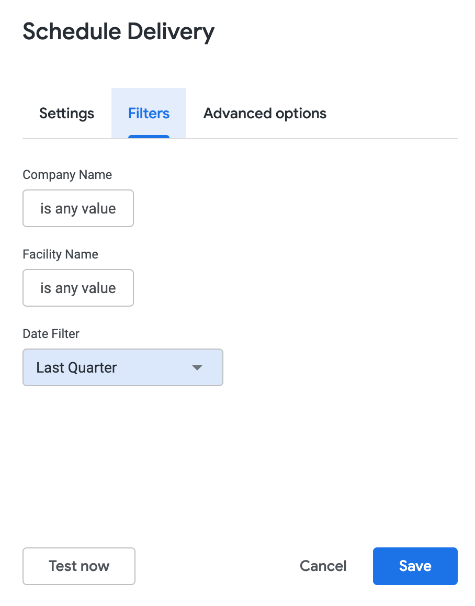
Task: Open the Advanced options tab
Action: tap(265, 114)
